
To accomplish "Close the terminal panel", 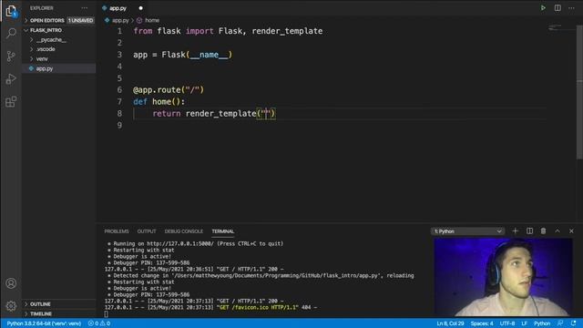I will tap(571, 231).
